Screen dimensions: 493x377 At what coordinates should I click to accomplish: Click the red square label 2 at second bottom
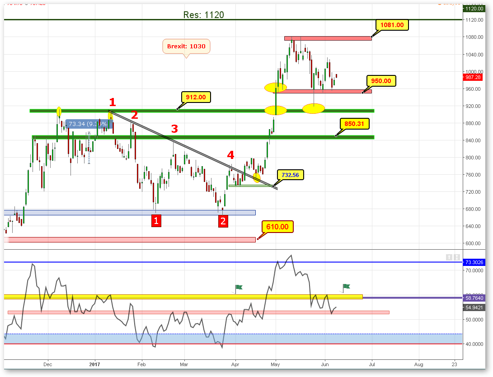[x=223, y=221]
